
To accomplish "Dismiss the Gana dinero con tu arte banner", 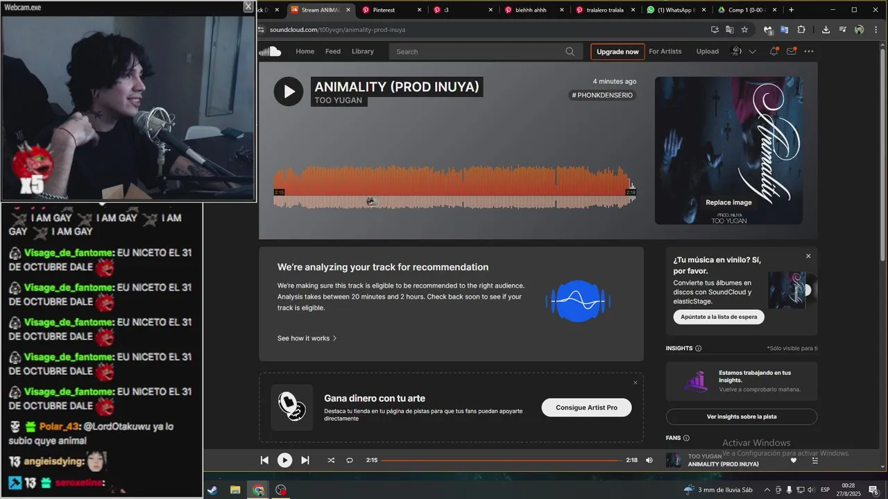I will pyautogui.click(x=635, y=383).
